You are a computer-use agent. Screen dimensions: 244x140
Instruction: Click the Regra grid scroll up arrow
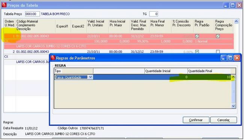coord(233,77)
